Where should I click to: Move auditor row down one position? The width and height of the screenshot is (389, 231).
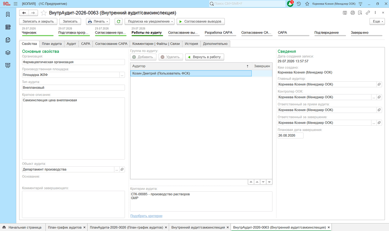[263, 182]
